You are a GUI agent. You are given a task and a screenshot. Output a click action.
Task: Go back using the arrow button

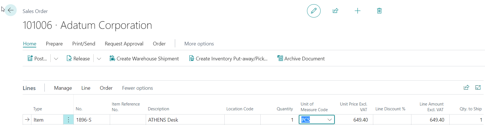pyautogui.click(x=11, y=10)
